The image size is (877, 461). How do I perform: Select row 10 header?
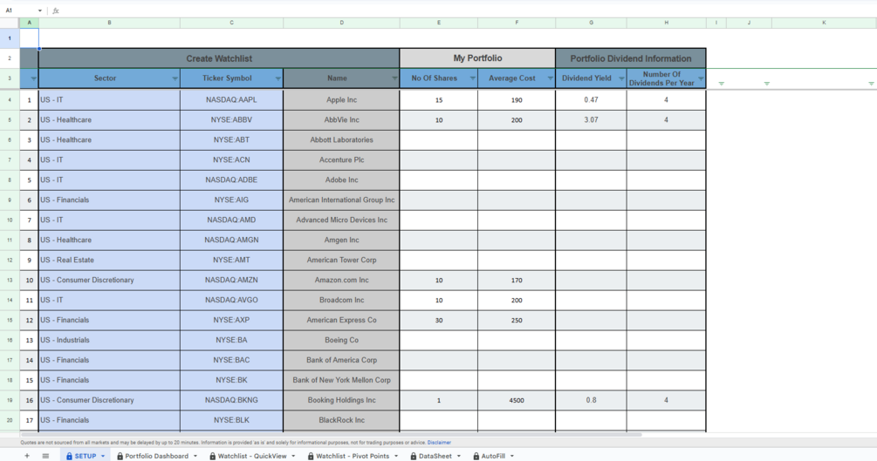point(10,220)
